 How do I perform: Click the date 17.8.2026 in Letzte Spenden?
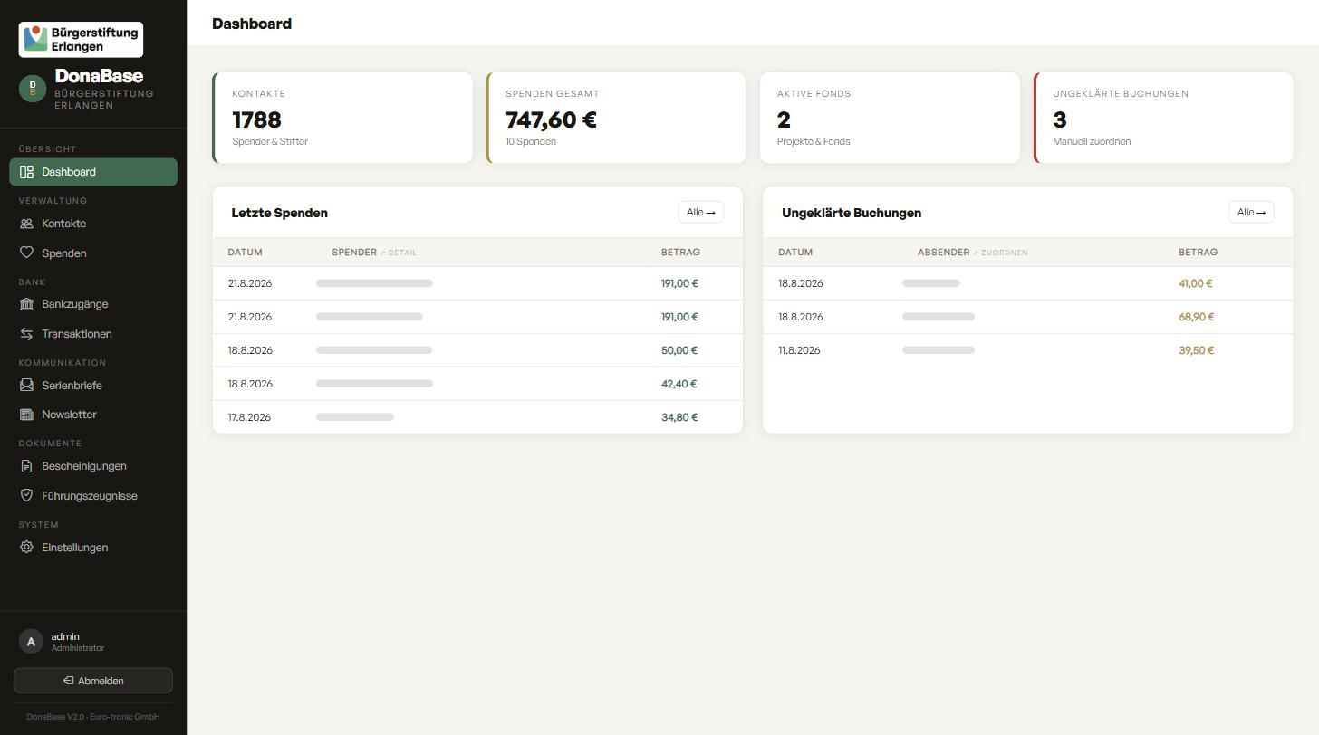pyautogui.click(x=250, y=417)
